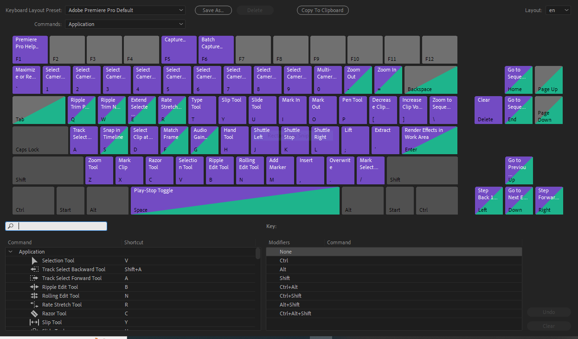Click the Multi-Camera 0 key
The height and width of the screenshot is (339, 578).
[328, 80]
